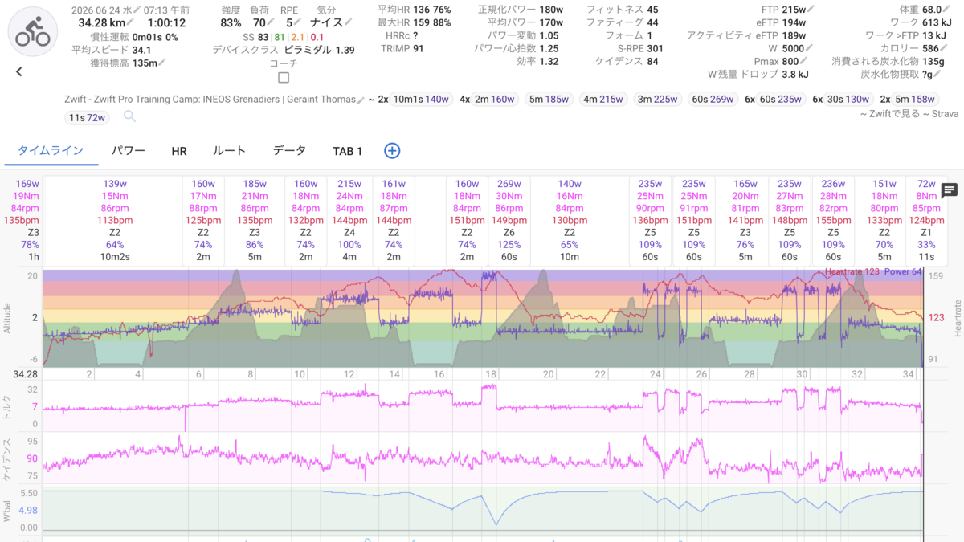Edit W' 5000 with pencil icon
964x542 pixels.
(x=811, y=48)
